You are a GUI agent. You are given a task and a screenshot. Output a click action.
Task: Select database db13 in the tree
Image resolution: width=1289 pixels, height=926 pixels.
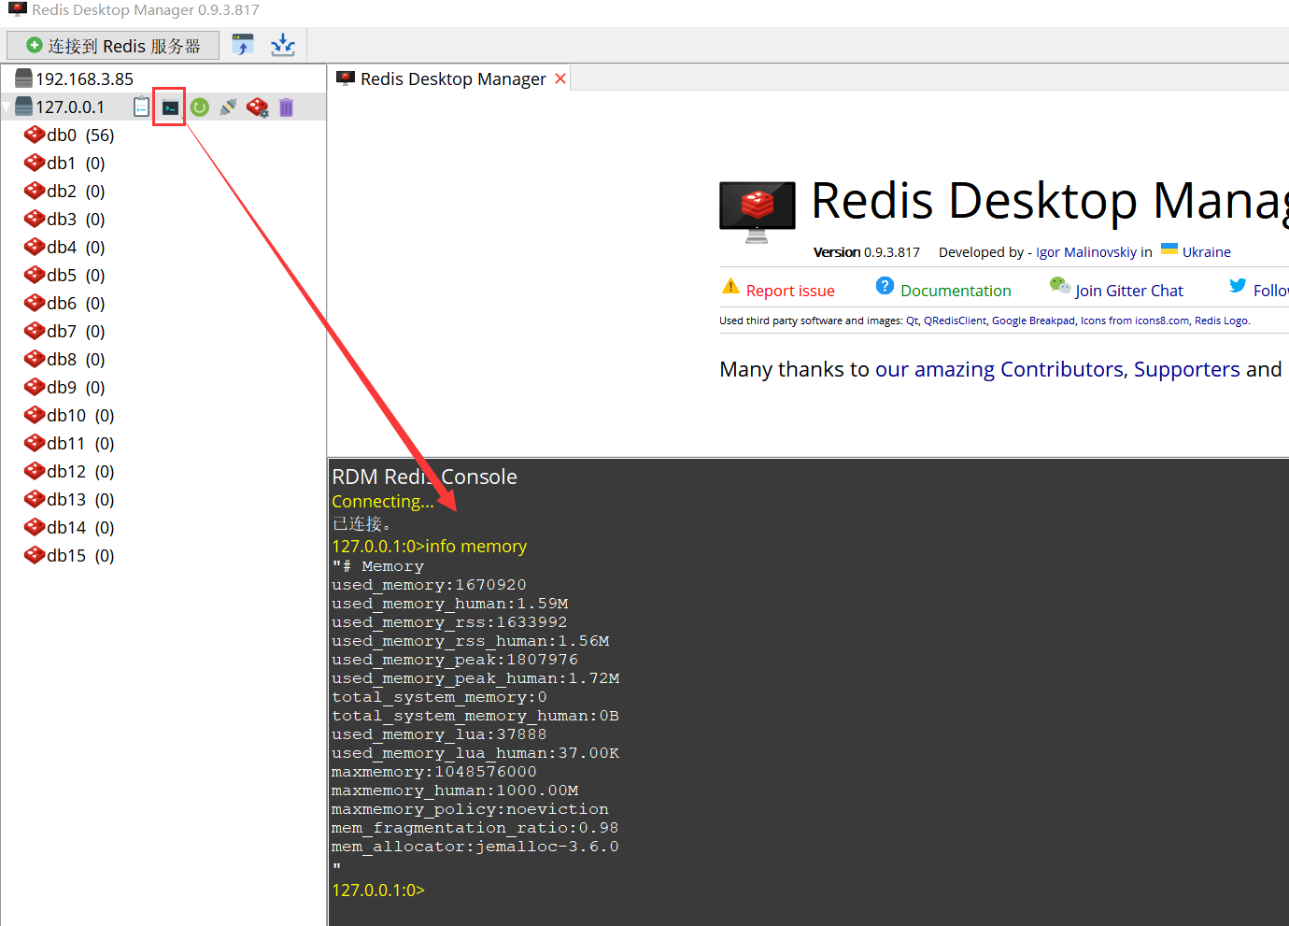pyautogui.click(x=80, y=500)
